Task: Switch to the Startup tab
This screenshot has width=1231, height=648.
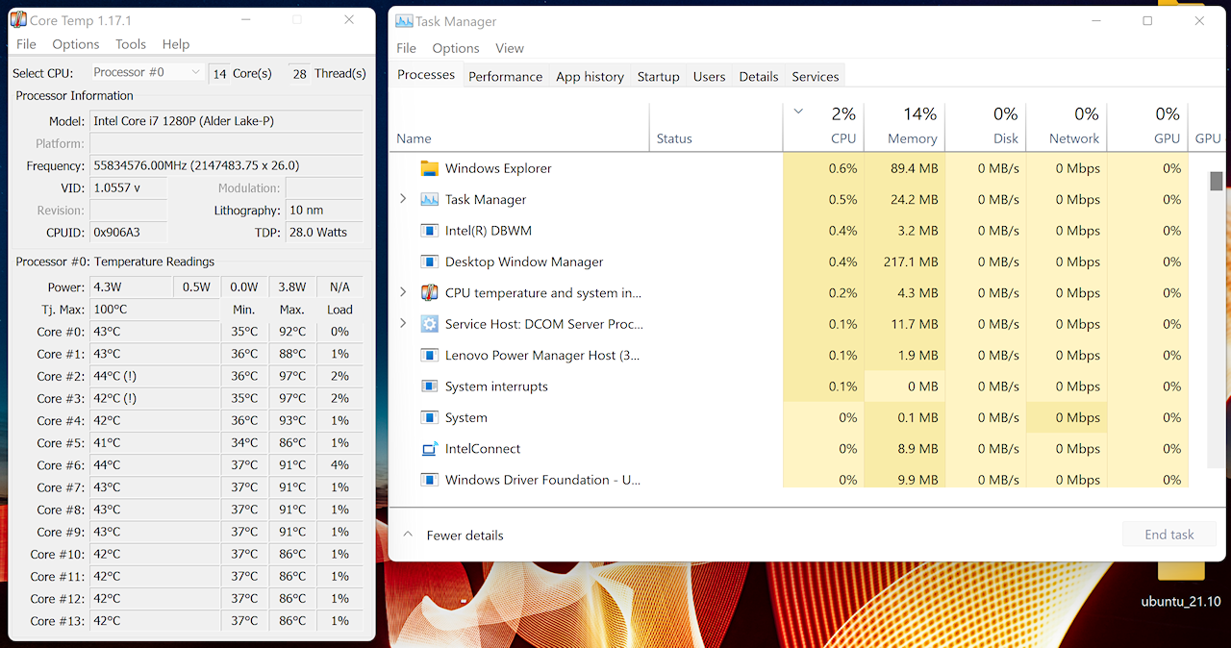Action: coord(659,77)
